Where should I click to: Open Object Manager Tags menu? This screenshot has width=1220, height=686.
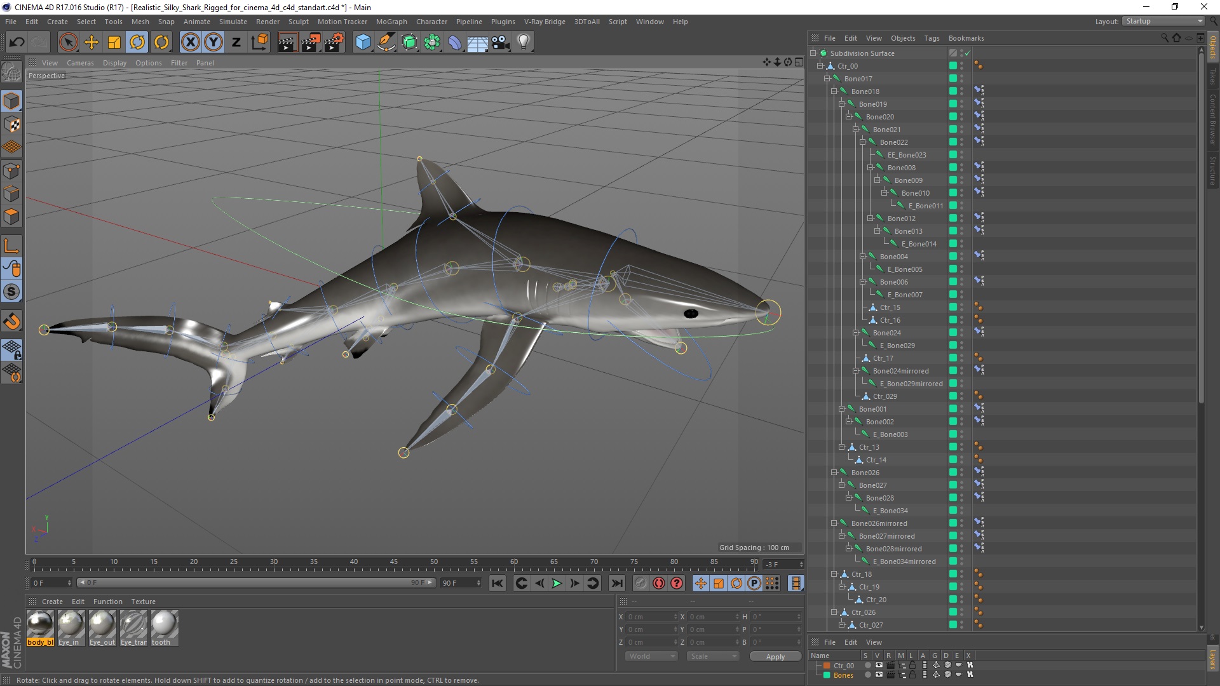[x=932, y=38]
